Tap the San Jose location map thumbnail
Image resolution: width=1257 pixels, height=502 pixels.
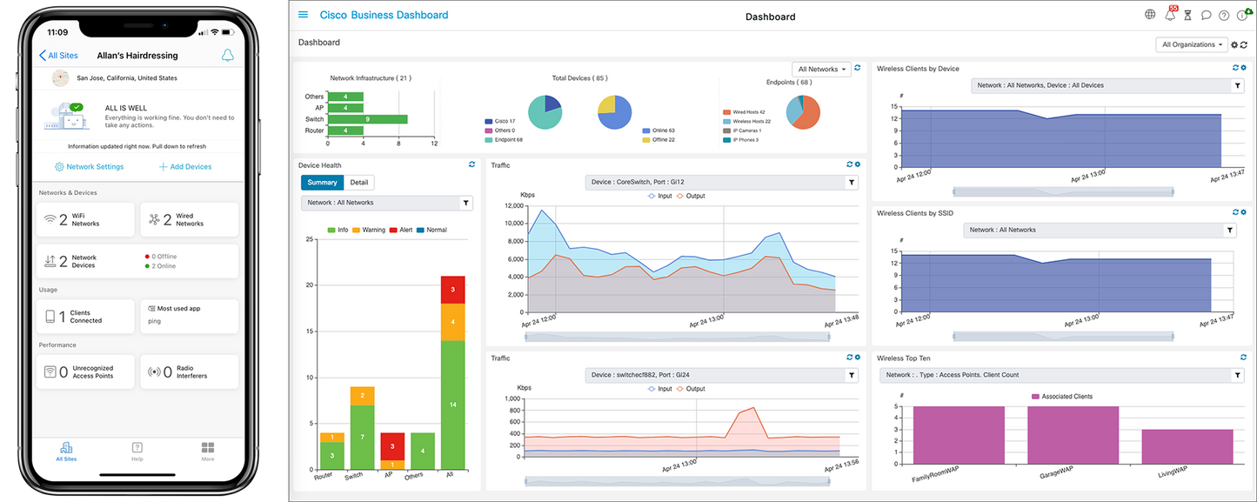pyautogui.click(x=61, y=78)
